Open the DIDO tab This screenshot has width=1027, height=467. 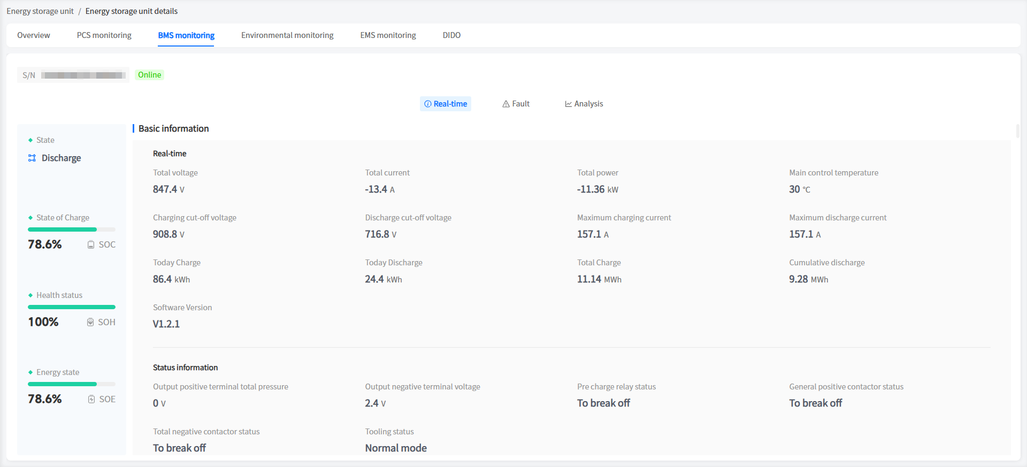click(x=451, y=35)
